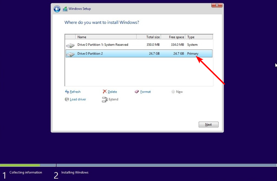Click the New starburst icon
Viewport: 277px width, 181px height.
173,92
